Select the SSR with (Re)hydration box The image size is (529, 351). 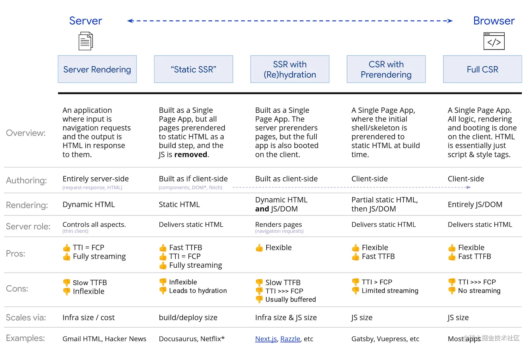tap(290, 69)
